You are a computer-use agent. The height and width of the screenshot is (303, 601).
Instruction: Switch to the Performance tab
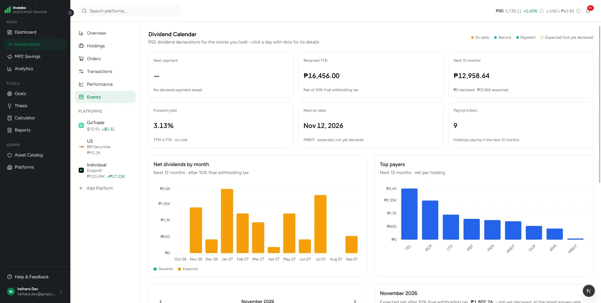click(106, 84)
